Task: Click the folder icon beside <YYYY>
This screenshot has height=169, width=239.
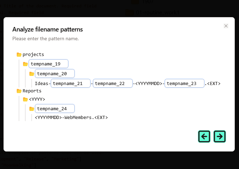Action: pos(25,99)
